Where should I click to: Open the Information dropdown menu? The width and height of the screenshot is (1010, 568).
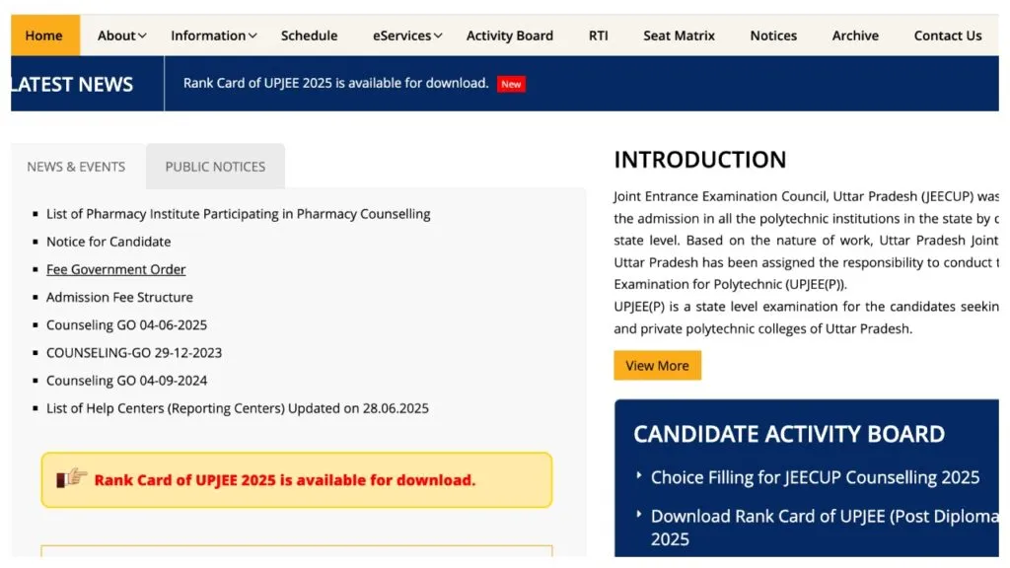click(x=213, y=35)
